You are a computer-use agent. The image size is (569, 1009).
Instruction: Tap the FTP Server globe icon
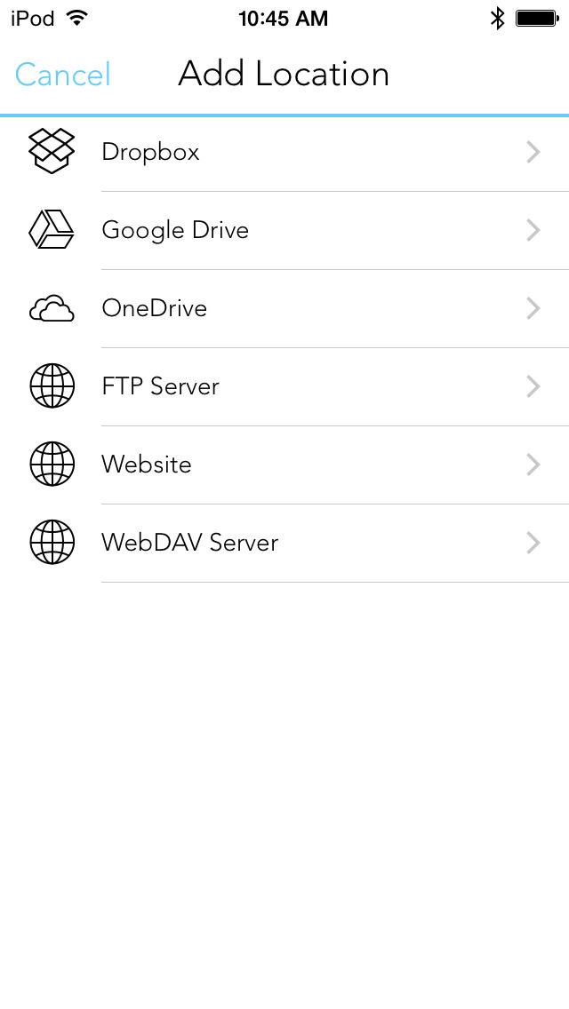[x=52, y=386]
